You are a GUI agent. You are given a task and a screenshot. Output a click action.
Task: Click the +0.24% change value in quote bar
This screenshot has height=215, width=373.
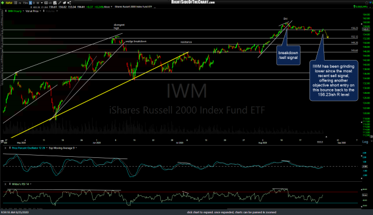[x=99, y=7]
